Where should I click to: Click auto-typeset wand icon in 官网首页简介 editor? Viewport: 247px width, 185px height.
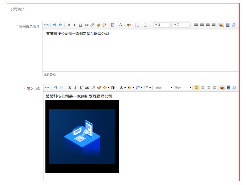[104, 25]
